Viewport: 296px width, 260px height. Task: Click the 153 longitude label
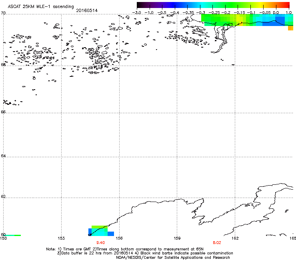click(61, 238)
